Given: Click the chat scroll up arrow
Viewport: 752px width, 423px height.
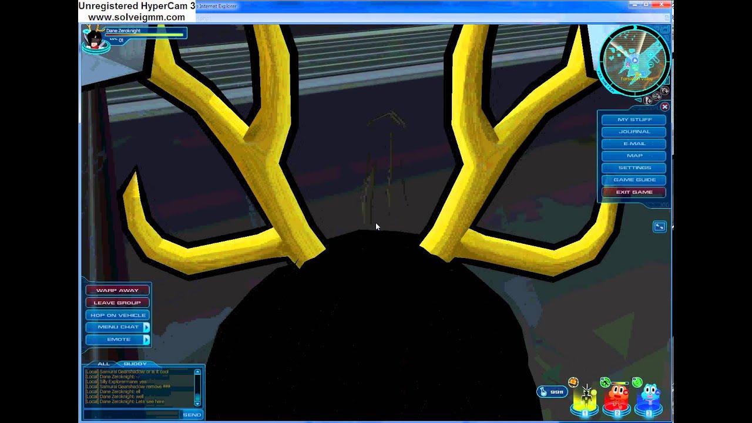Looking at the screenshot, I should [x=197, y=372].
